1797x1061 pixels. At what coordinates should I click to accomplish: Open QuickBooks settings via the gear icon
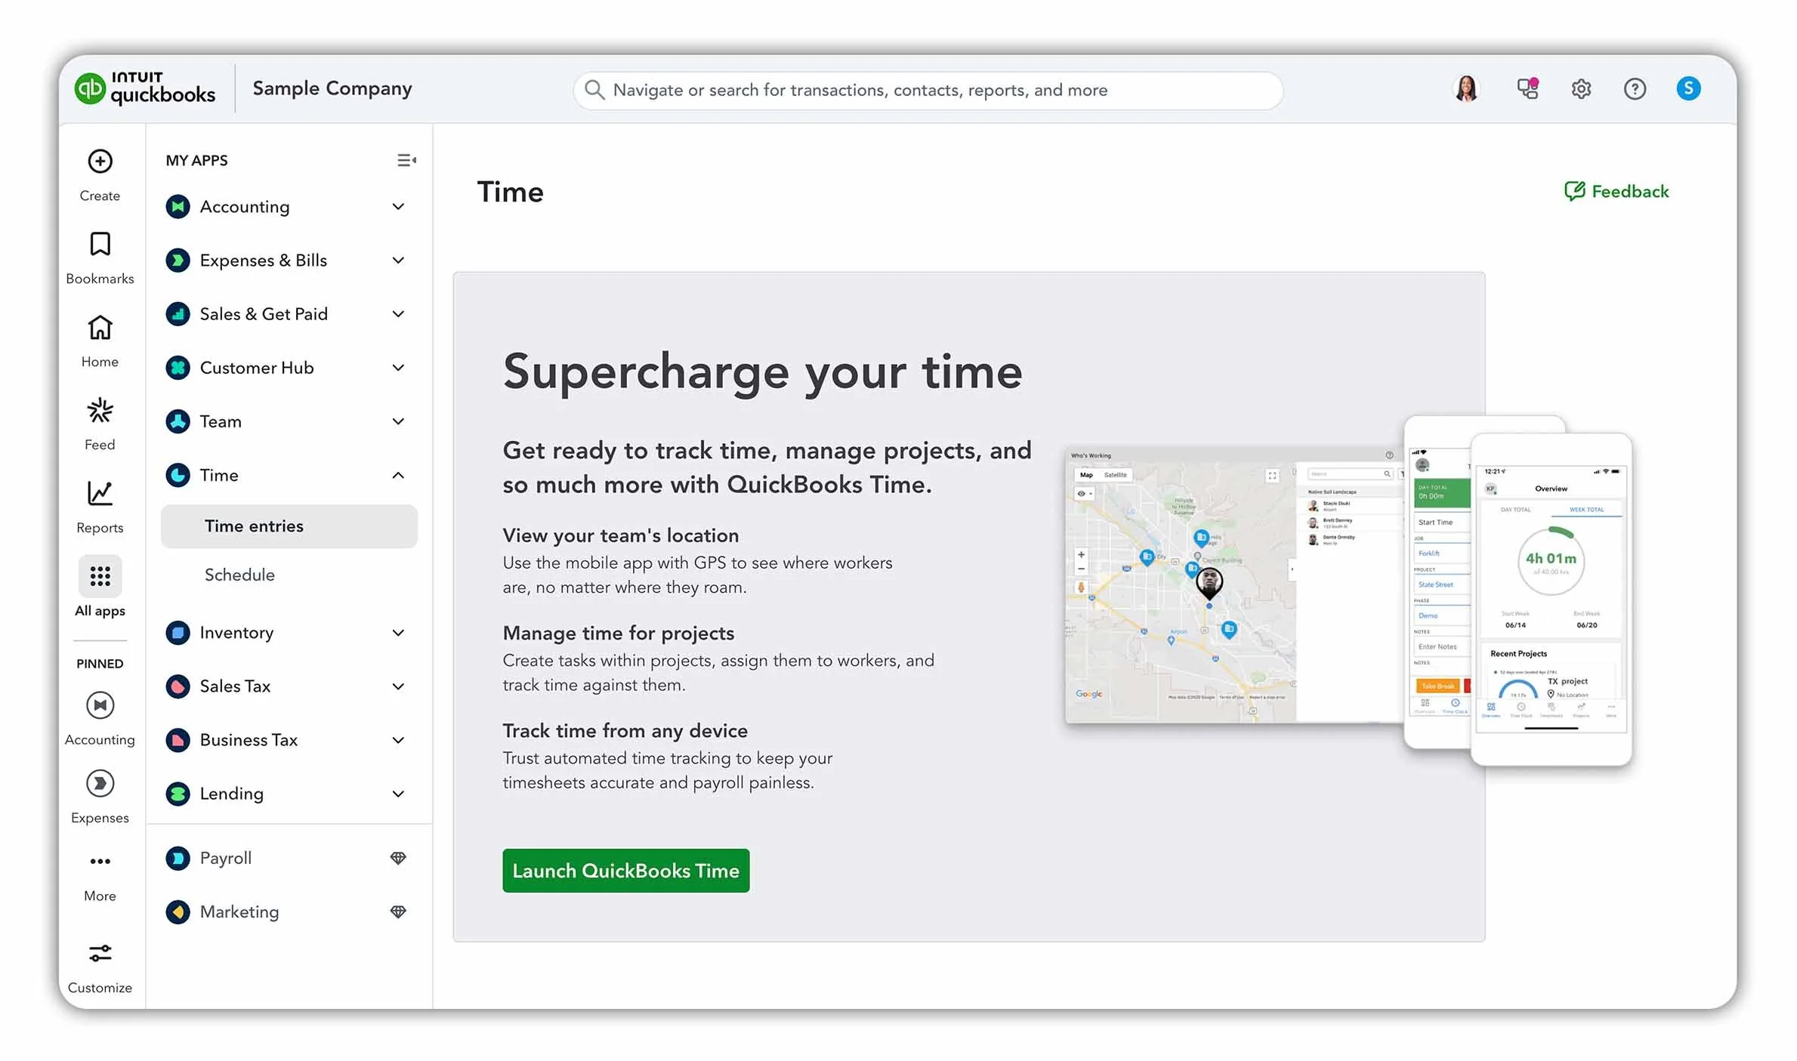click(x=1580, y=88)
